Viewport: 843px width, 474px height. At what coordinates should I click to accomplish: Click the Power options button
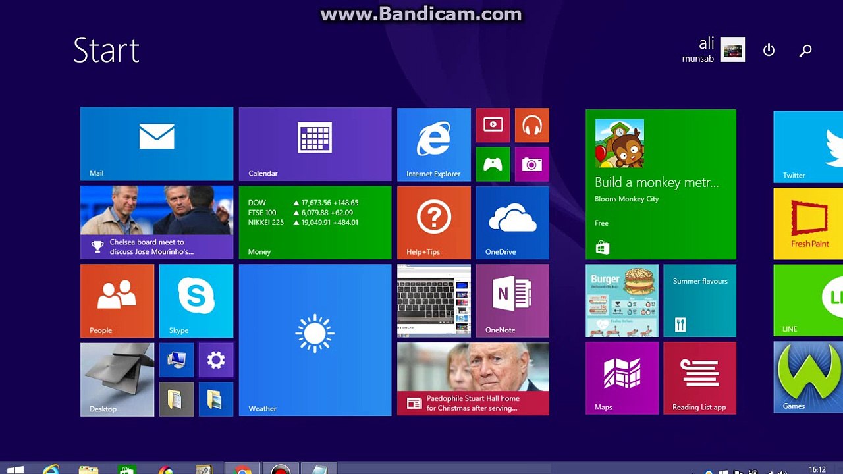coord(769,50)
